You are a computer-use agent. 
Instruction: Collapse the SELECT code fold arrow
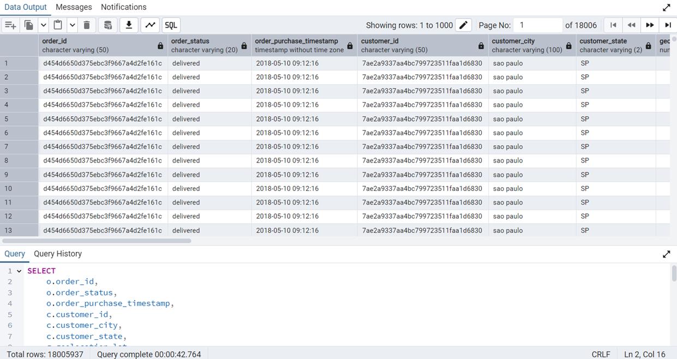(19, 271)
